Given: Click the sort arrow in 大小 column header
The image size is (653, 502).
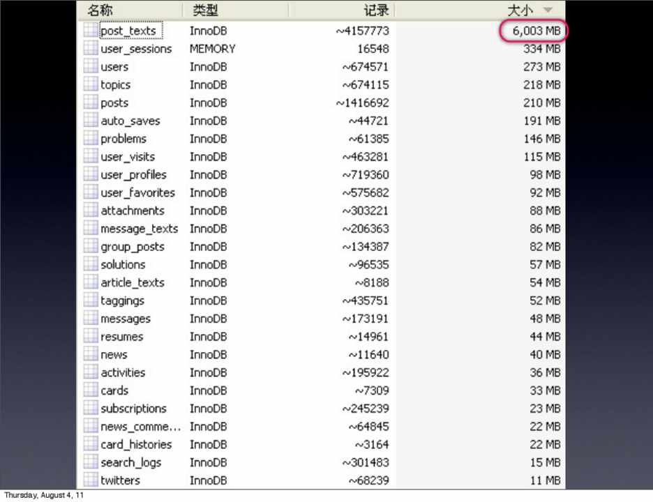Looking at the screenshot, I should [548, 10].
